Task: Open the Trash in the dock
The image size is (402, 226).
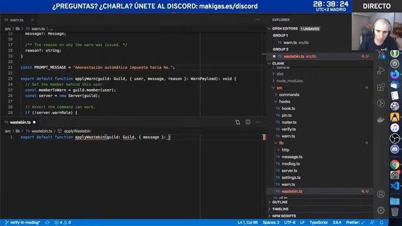Action: coord(395,212)
